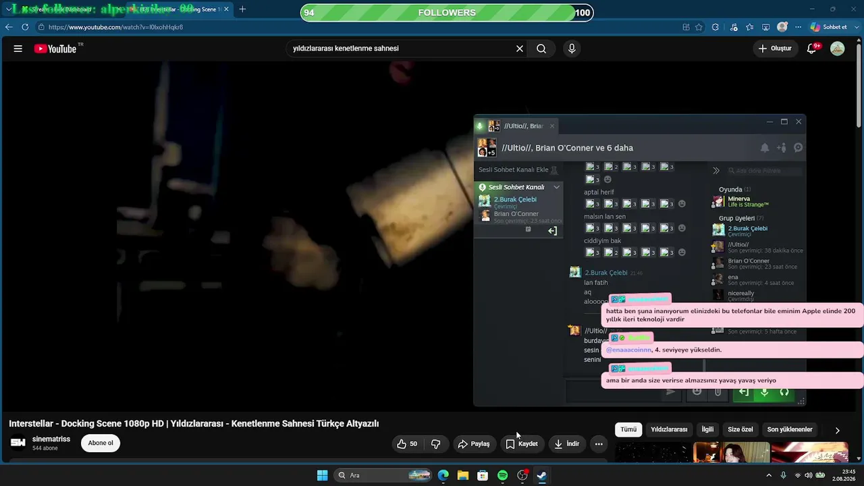Add reaction to "ciddiyim bak" message

[x=682, y=252]
